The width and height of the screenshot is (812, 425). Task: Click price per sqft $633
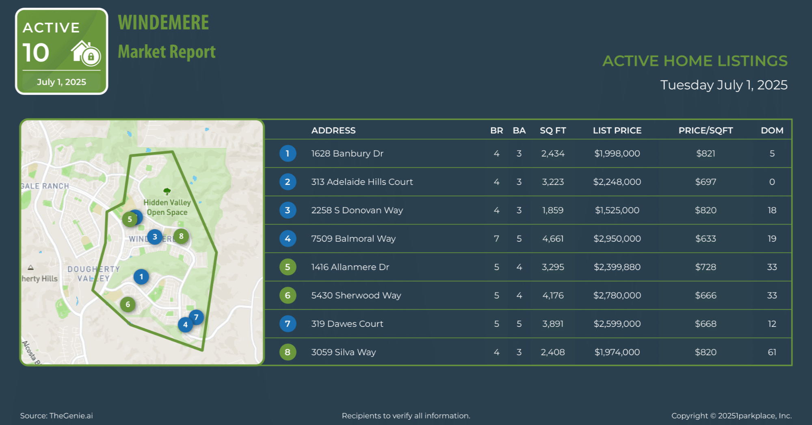coord(706,239)
